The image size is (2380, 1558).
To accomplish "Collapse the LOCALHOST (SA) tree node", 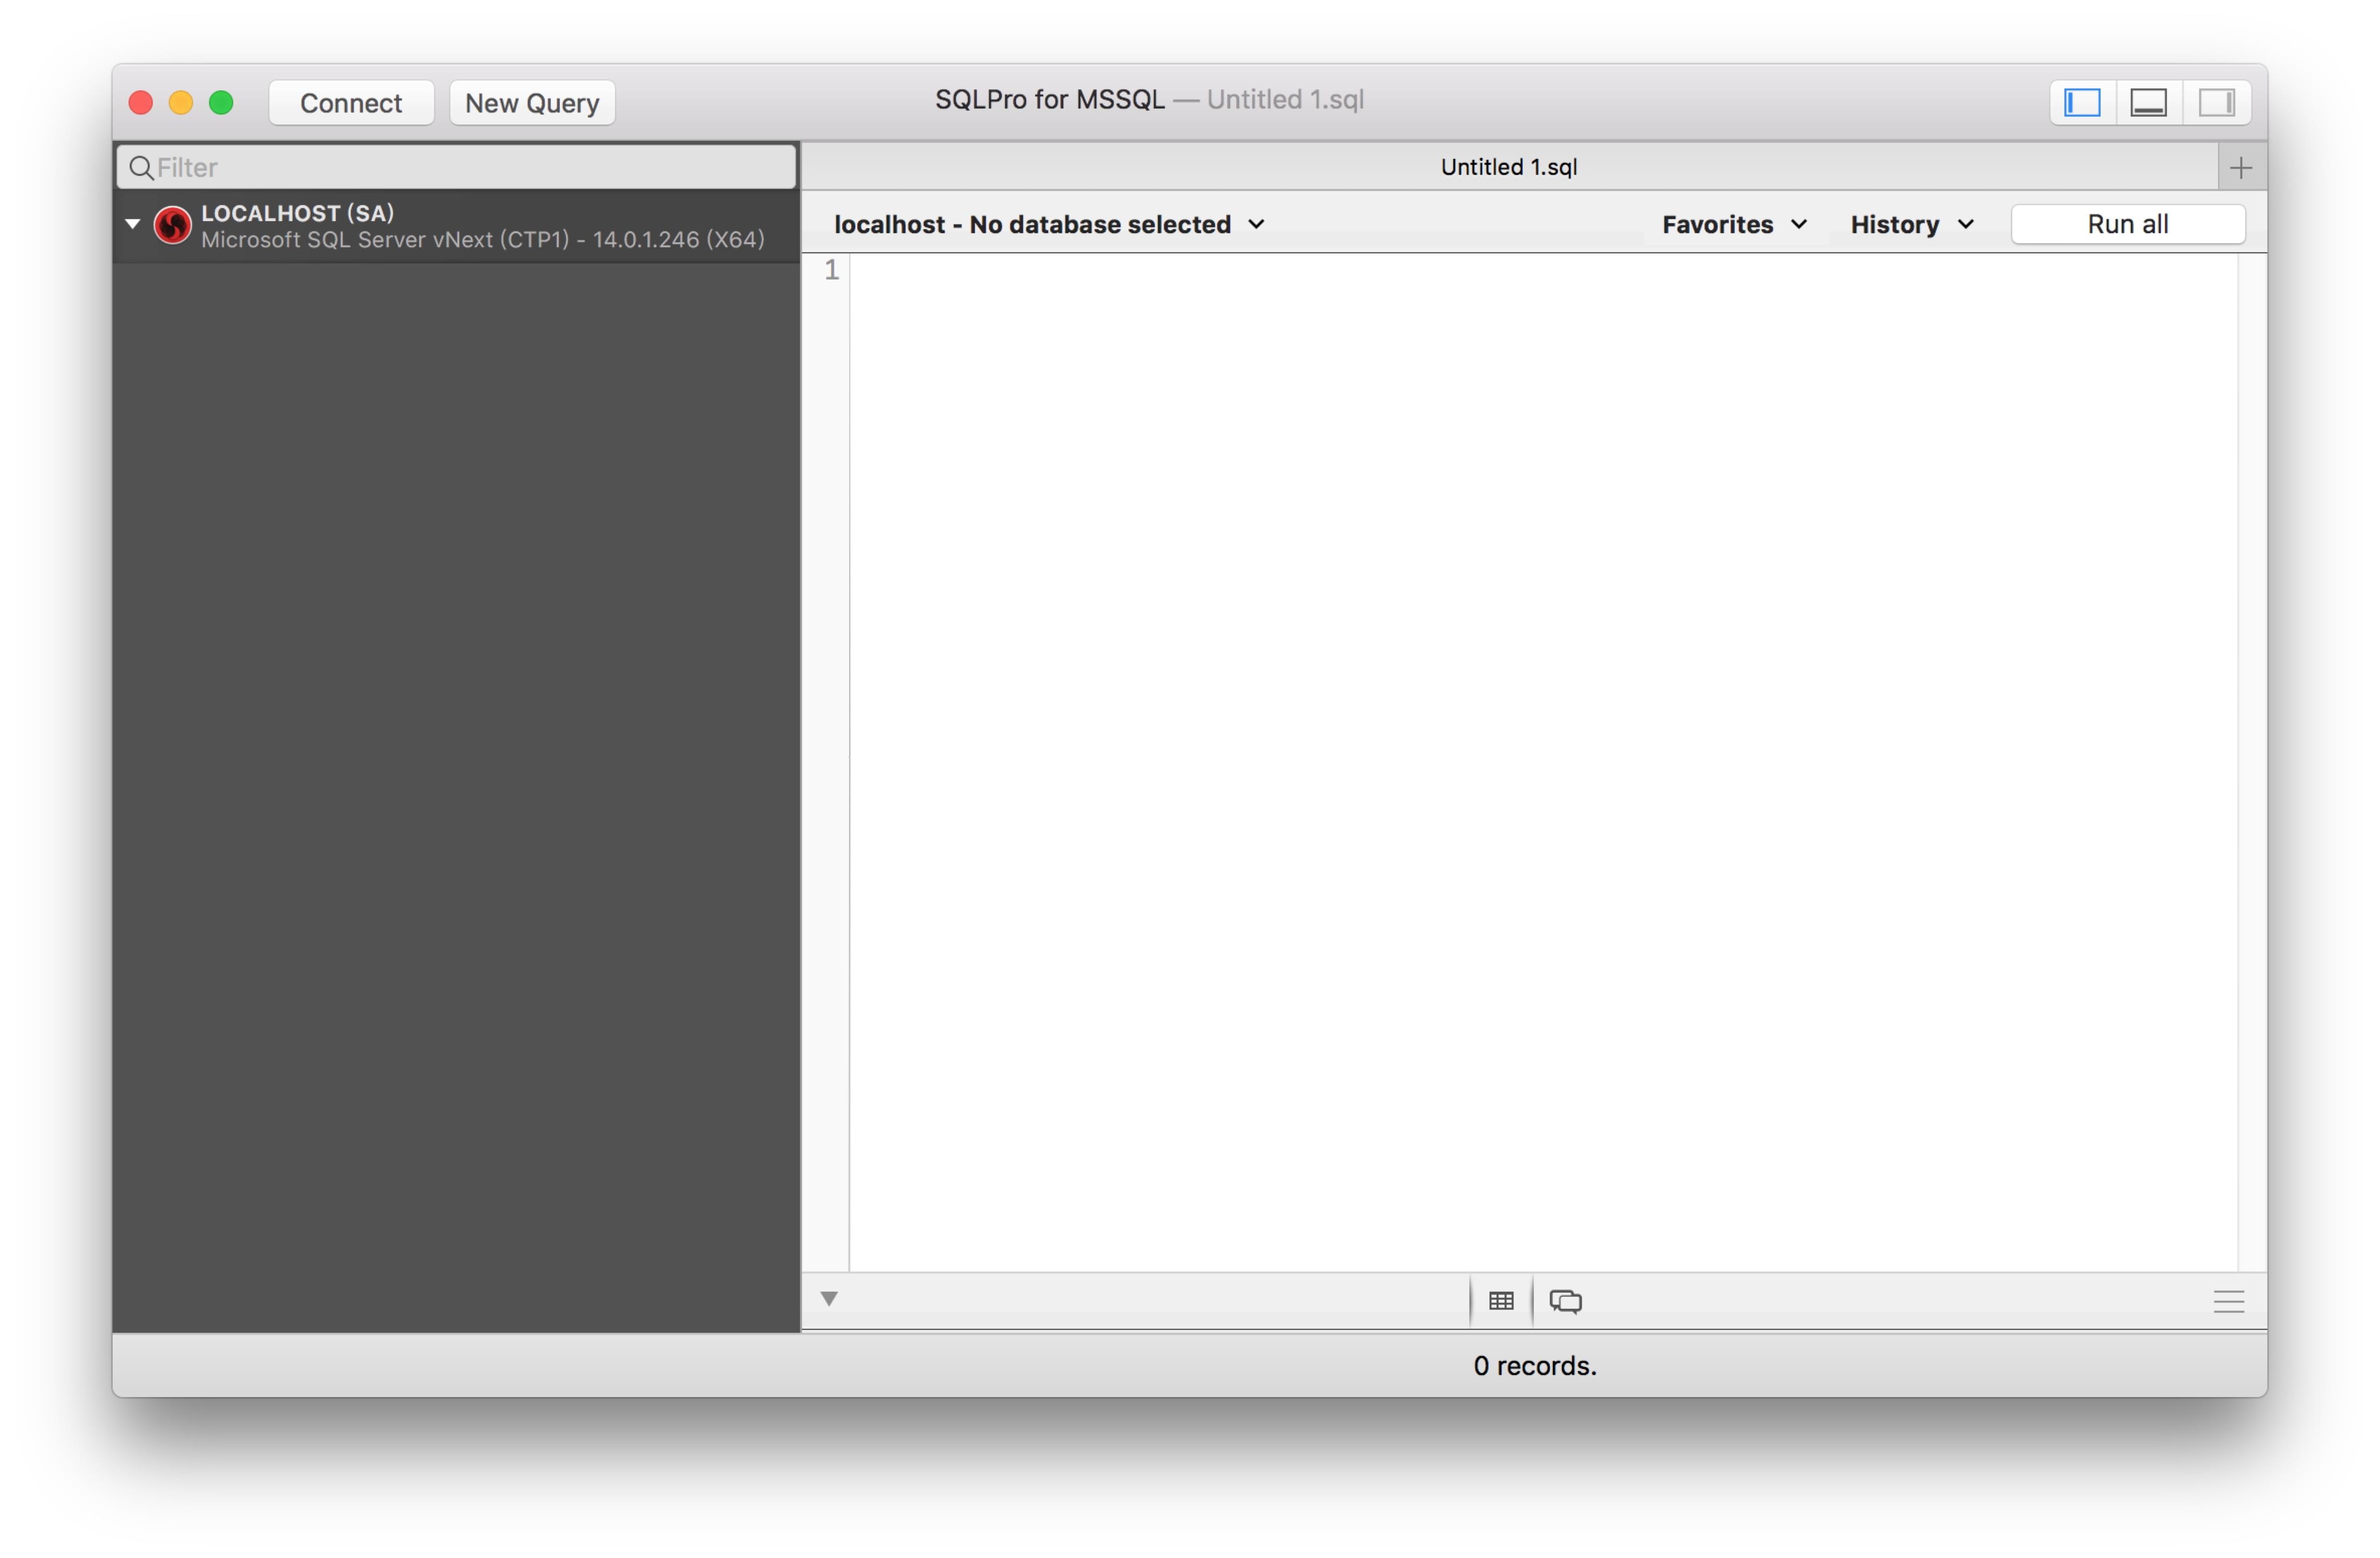I will 132,224.
